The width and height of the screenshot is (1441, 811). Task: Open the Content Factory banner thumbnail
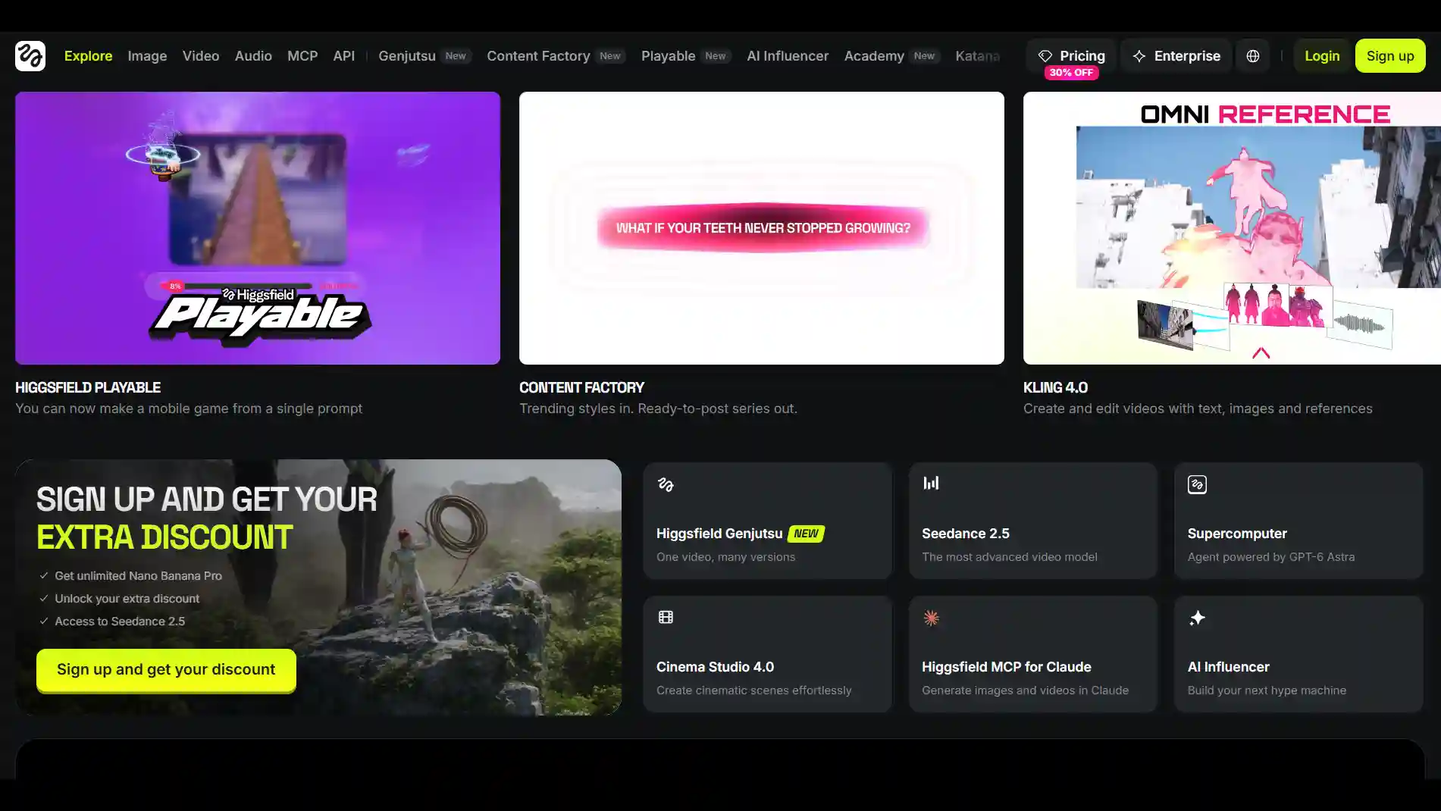pos(762,228)
